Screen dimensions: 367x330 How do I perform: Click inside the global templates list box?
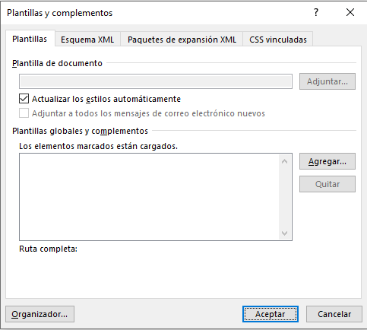149,197
